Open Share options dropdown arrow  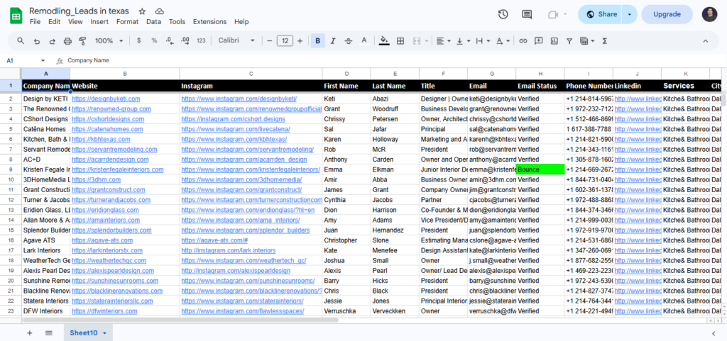(x=630, y=14)
